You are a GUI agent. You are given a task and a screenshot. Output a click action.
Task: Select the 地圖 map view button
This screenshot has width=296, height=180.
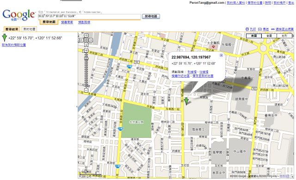pos(254,36)
